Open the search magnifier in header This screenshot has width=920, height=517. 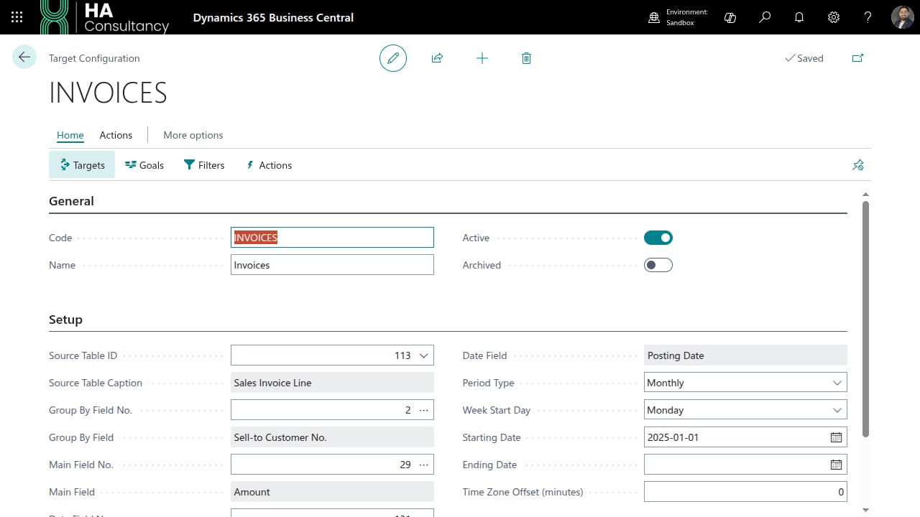tap(765, 17)
